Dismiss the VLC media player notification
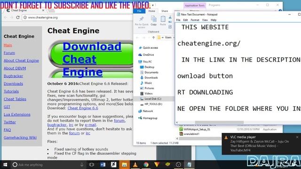 297,137
